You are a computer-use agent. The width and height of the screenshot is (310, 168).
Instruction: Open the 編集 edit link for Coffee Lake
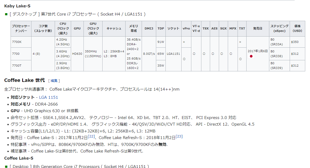coord(54,81)
